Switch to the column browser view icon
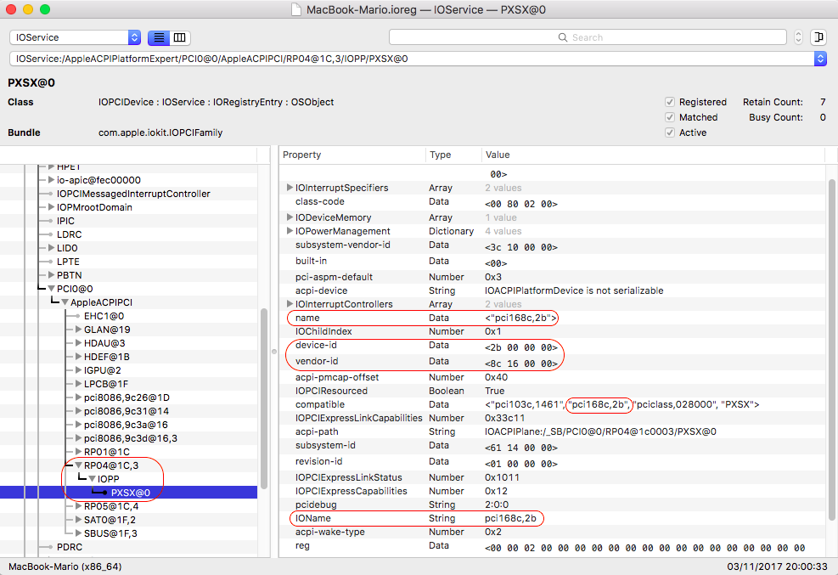838x575 pixels. (180, 37)
